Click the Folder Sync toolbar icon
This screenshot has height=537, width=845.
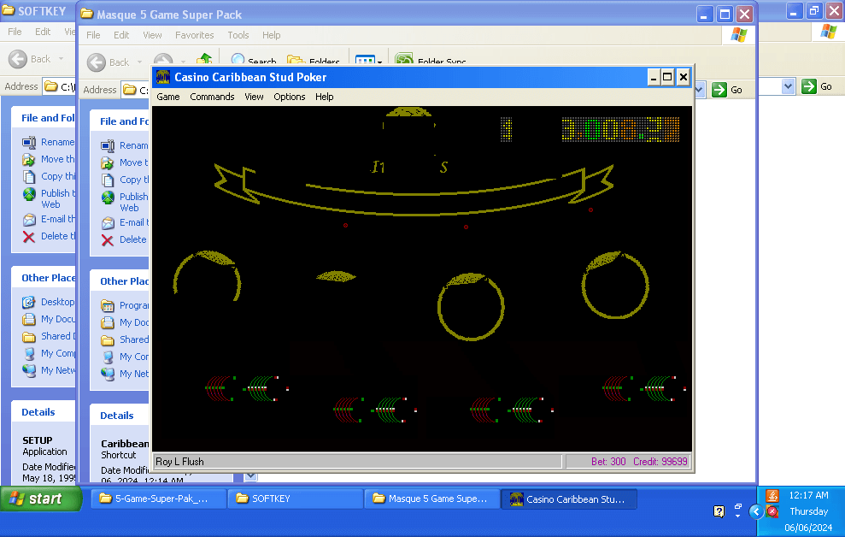(x=404, y=58)
